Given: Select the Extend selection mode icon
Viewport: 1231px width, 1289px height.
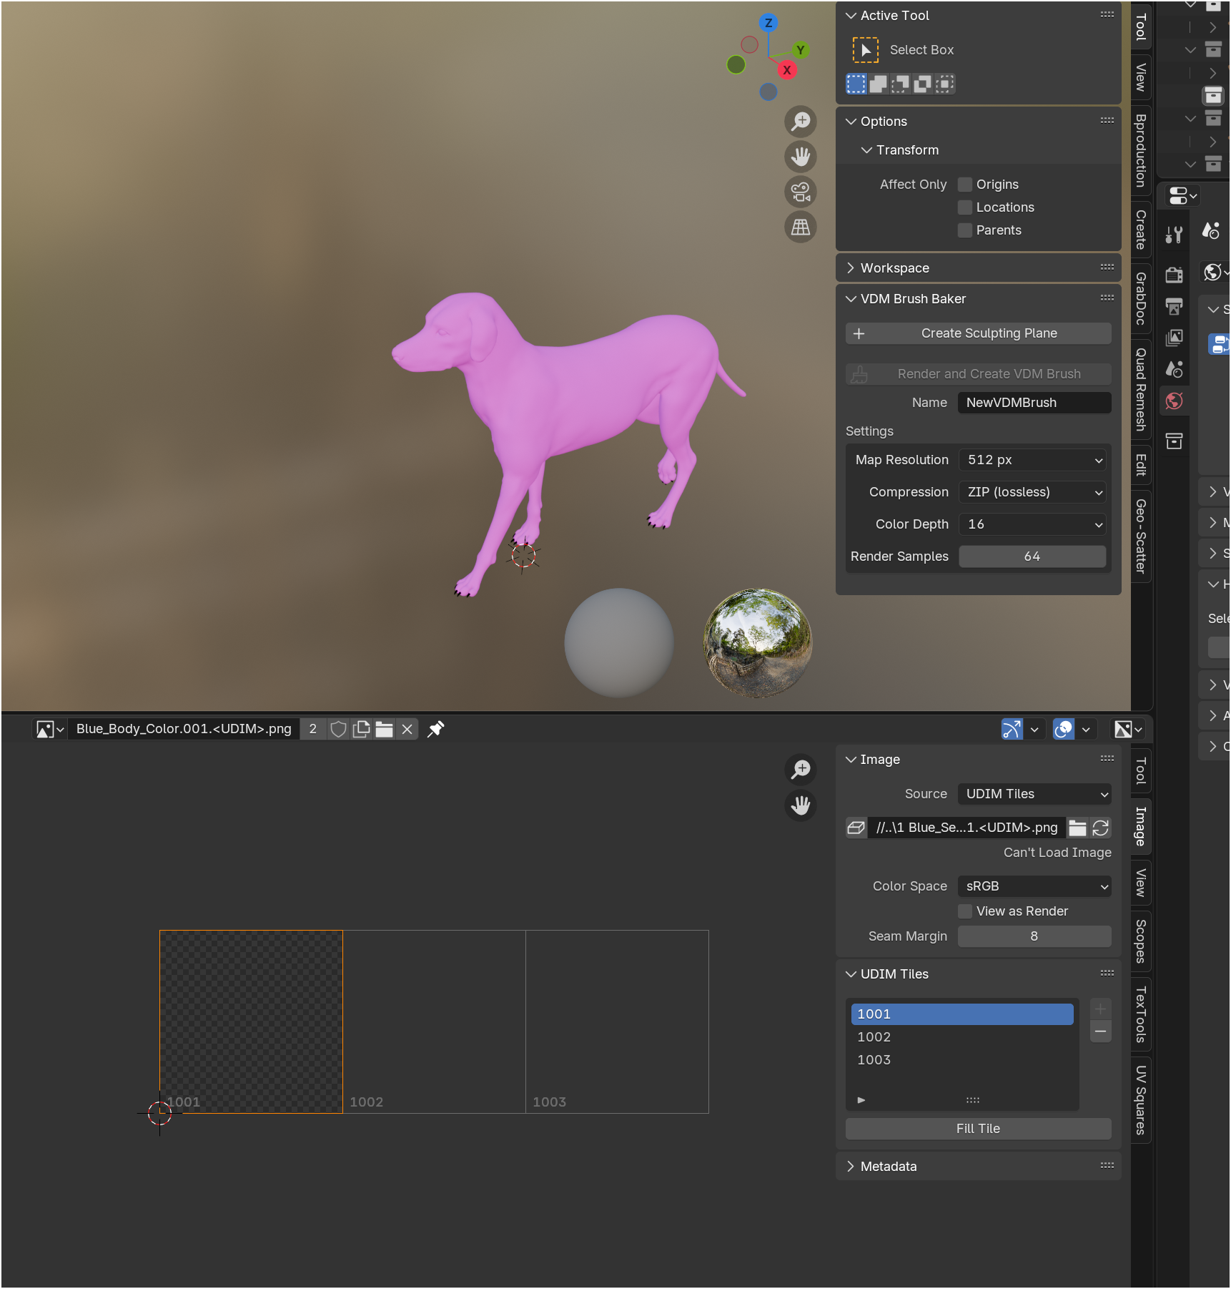Looking at the screenshot, I should pyautogui.click(x=879, y=84).
